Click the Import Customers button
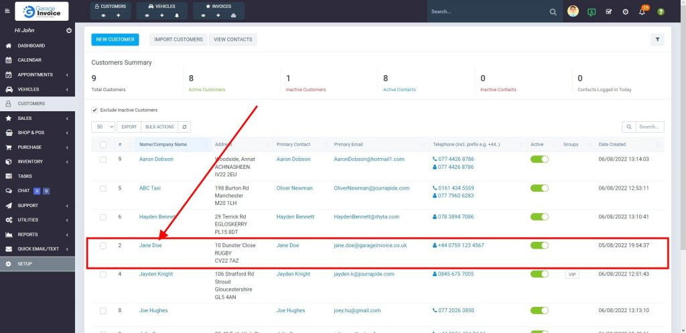 pyautogui.click(x=178, y=40)
